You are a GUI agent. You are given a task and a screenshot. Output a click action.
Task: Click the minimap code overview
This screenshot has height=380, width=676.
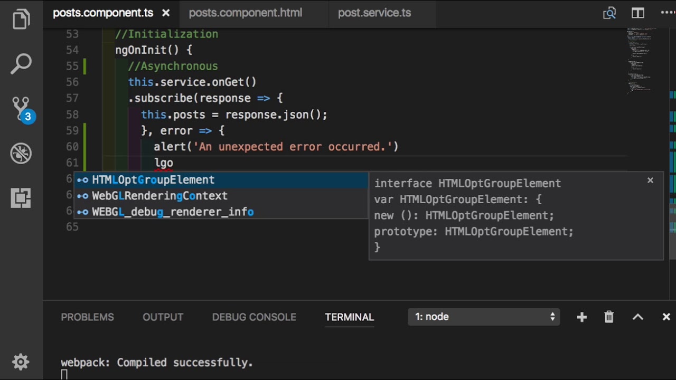pyautogui.click(x=642, y=61)
